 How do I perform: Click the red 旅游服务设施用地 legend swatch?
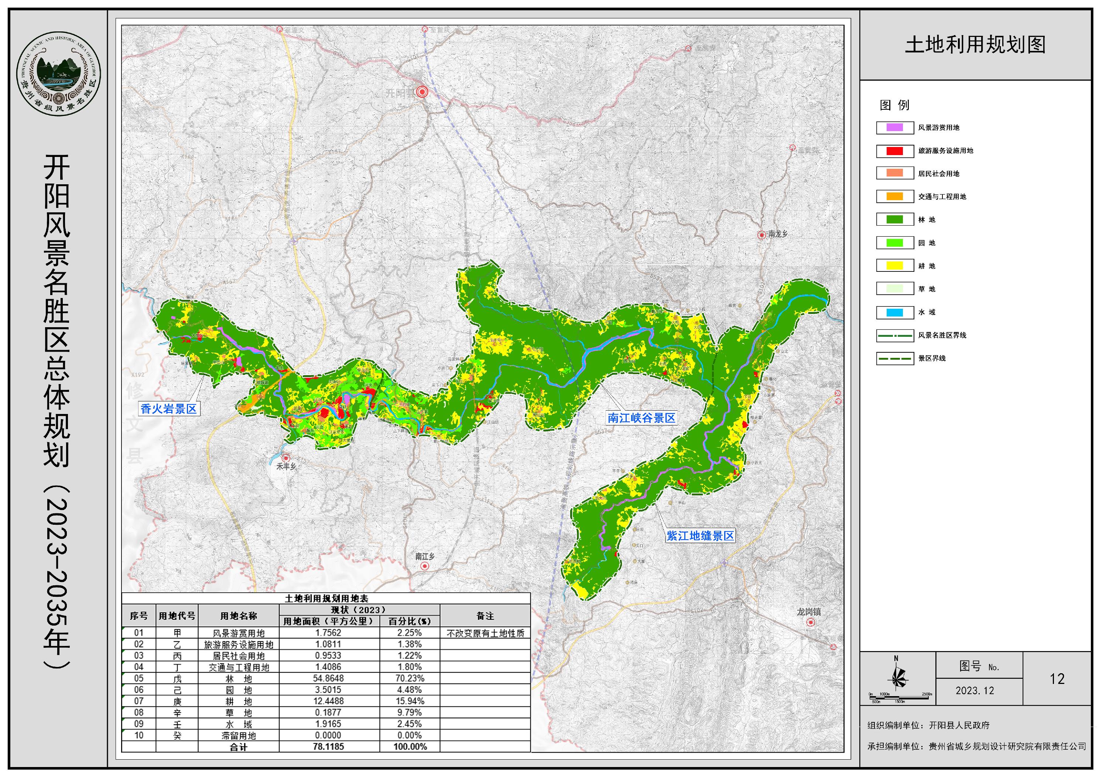[894, 151]
